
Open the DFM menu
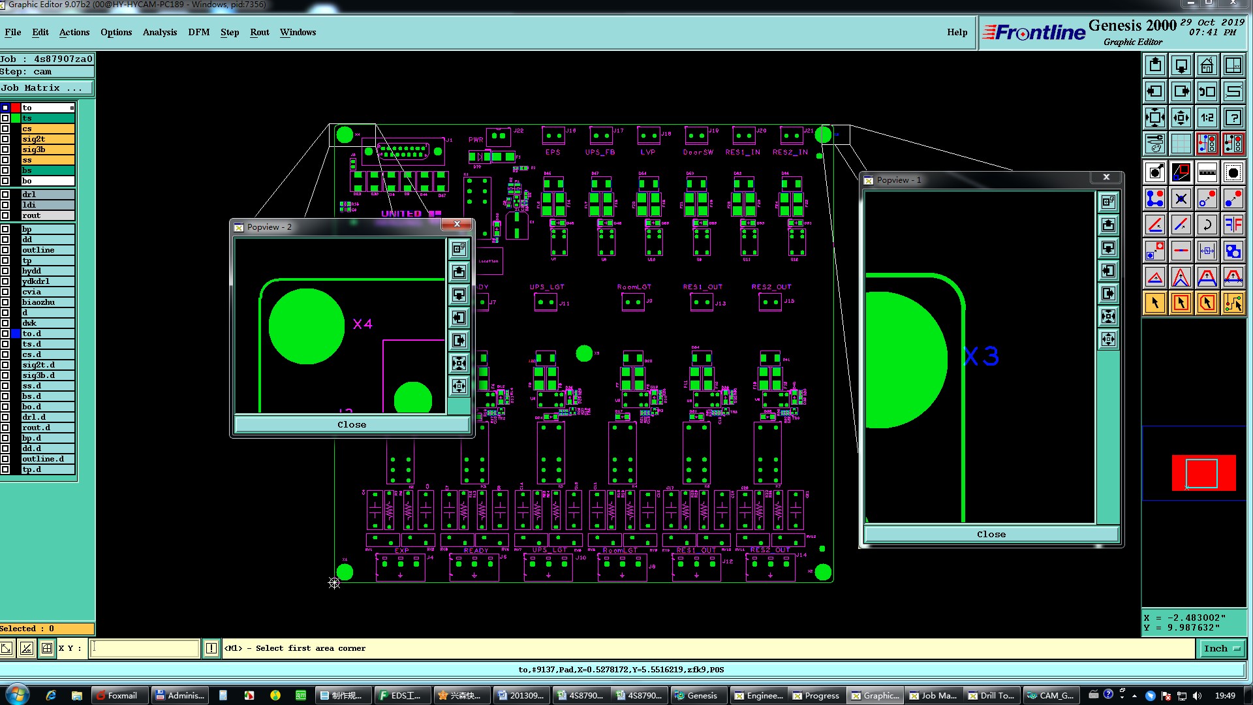199,32
